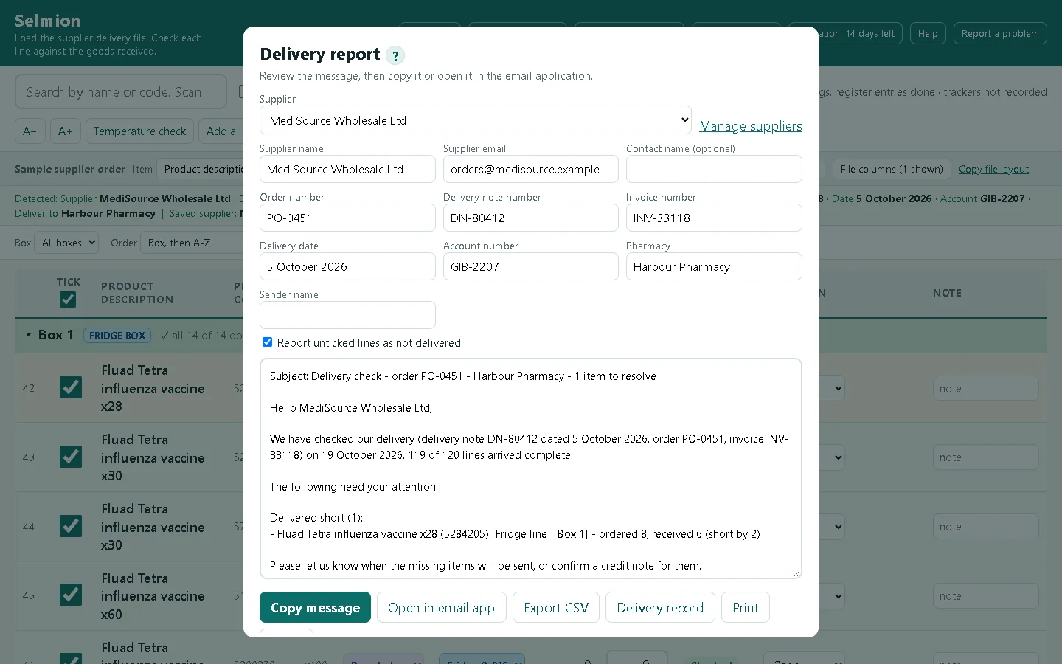Focus the Contact name (optional) field
The width and height of the screenshot is (1062, 664).
coord(714,169)
